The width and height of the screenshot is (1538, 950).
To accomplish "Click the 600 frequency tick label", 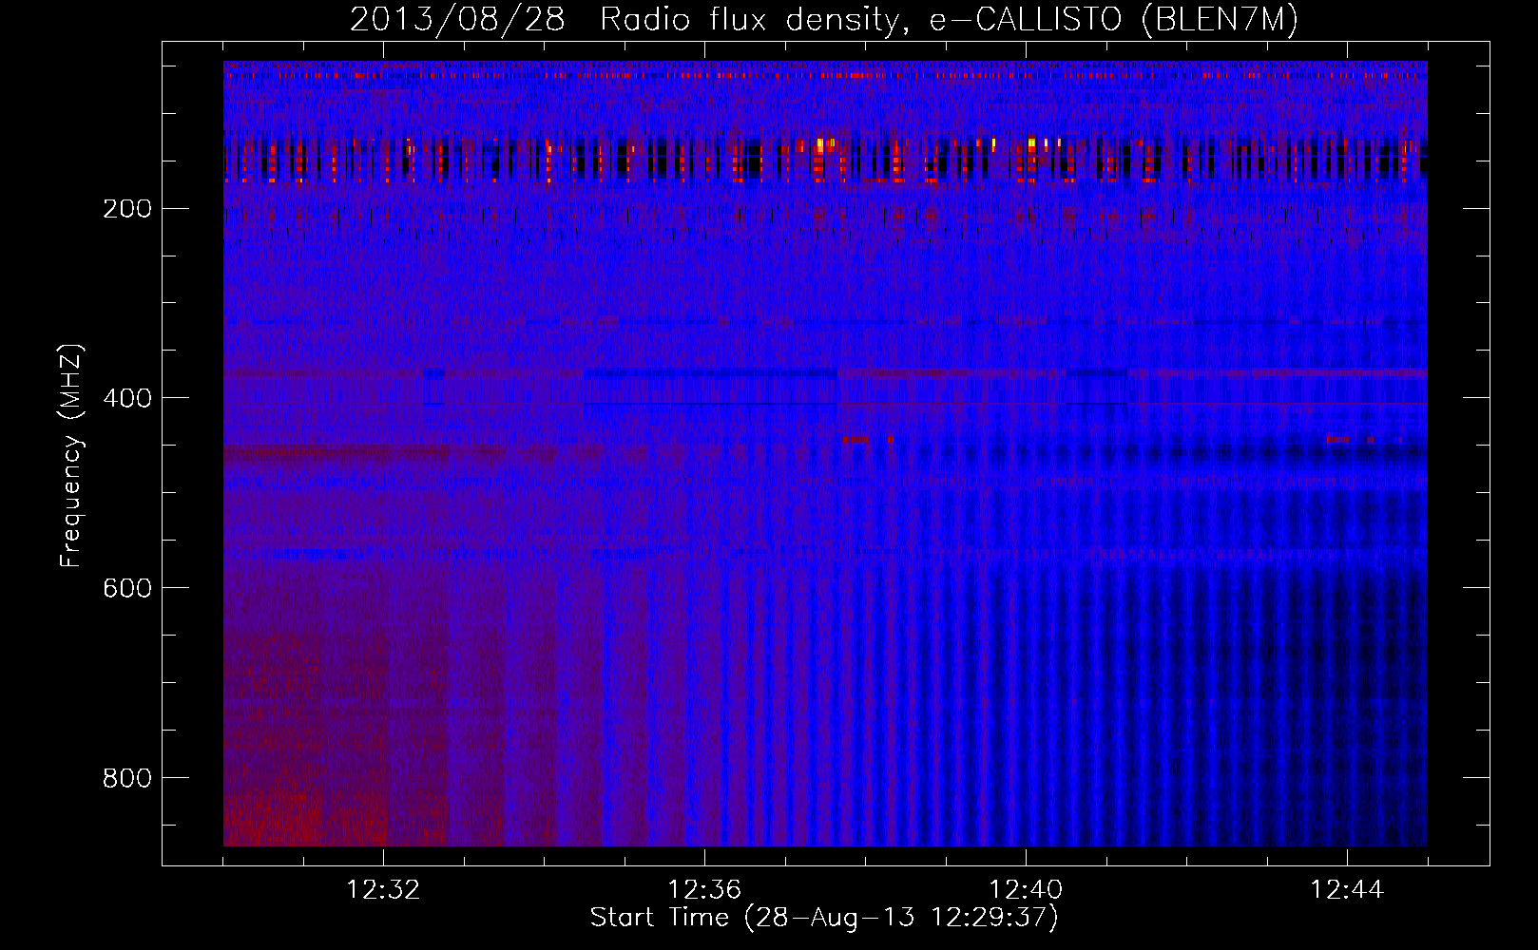I will point(126,589).
